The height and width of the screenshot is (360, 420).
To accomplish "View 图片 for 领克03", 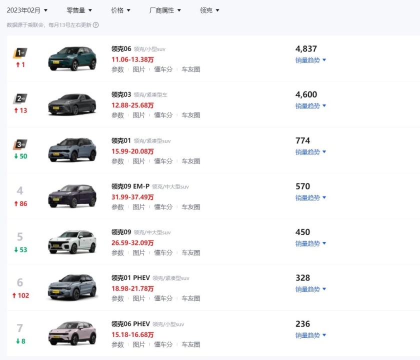I will pos(139,115).
